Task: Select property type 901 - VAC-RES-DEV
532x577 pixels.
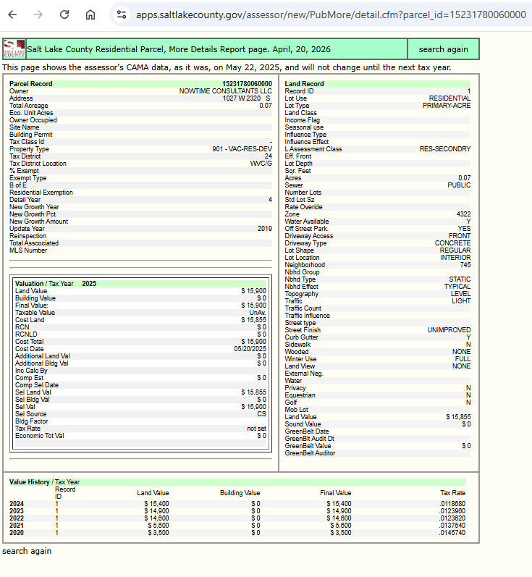Action: 242,149
